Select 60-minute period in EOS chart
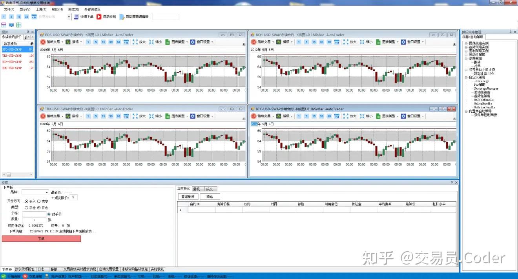 119,42
